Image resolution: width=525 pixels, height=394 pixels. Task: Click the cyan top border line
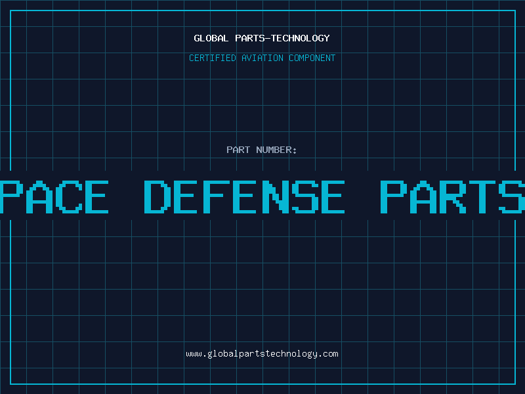point(262,11)
